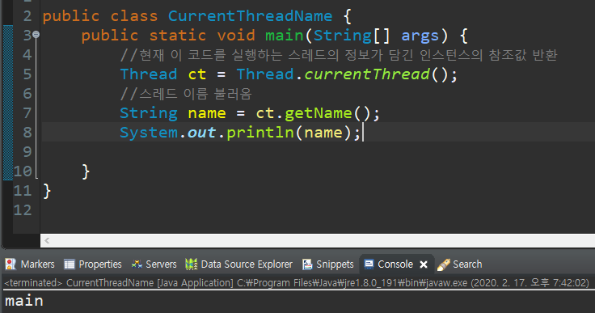Click the Properties tab icon

click(70, 264)
